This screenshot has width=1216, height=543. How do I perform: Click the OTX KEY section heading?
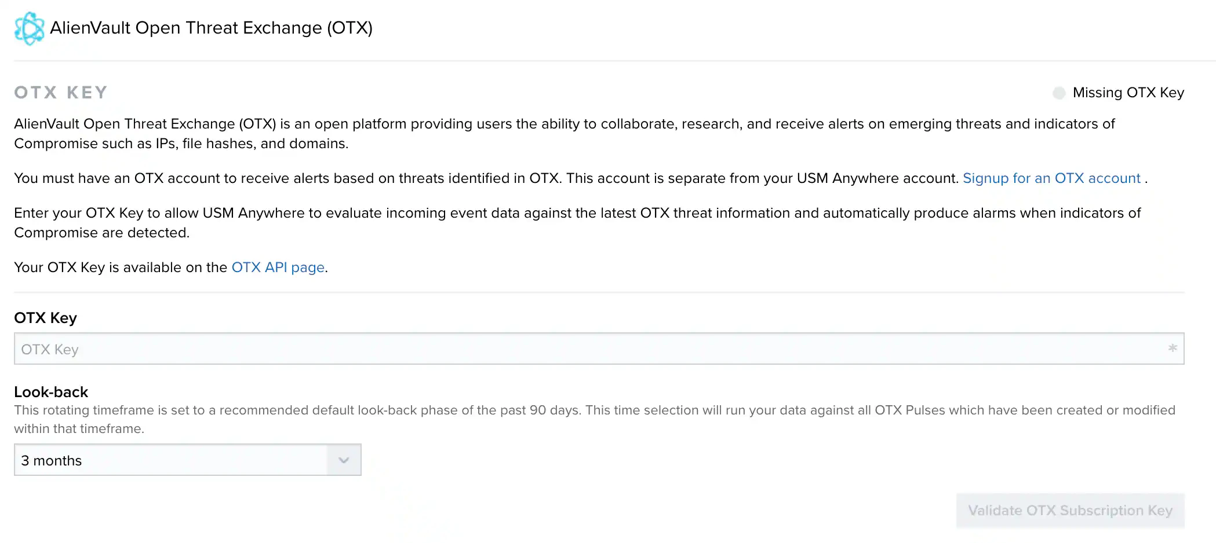61,93
